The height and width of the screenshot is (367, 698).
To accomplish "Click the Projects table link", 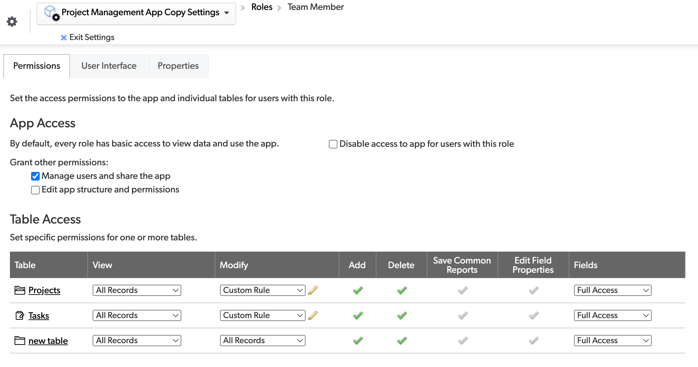I will coord(44,290).
